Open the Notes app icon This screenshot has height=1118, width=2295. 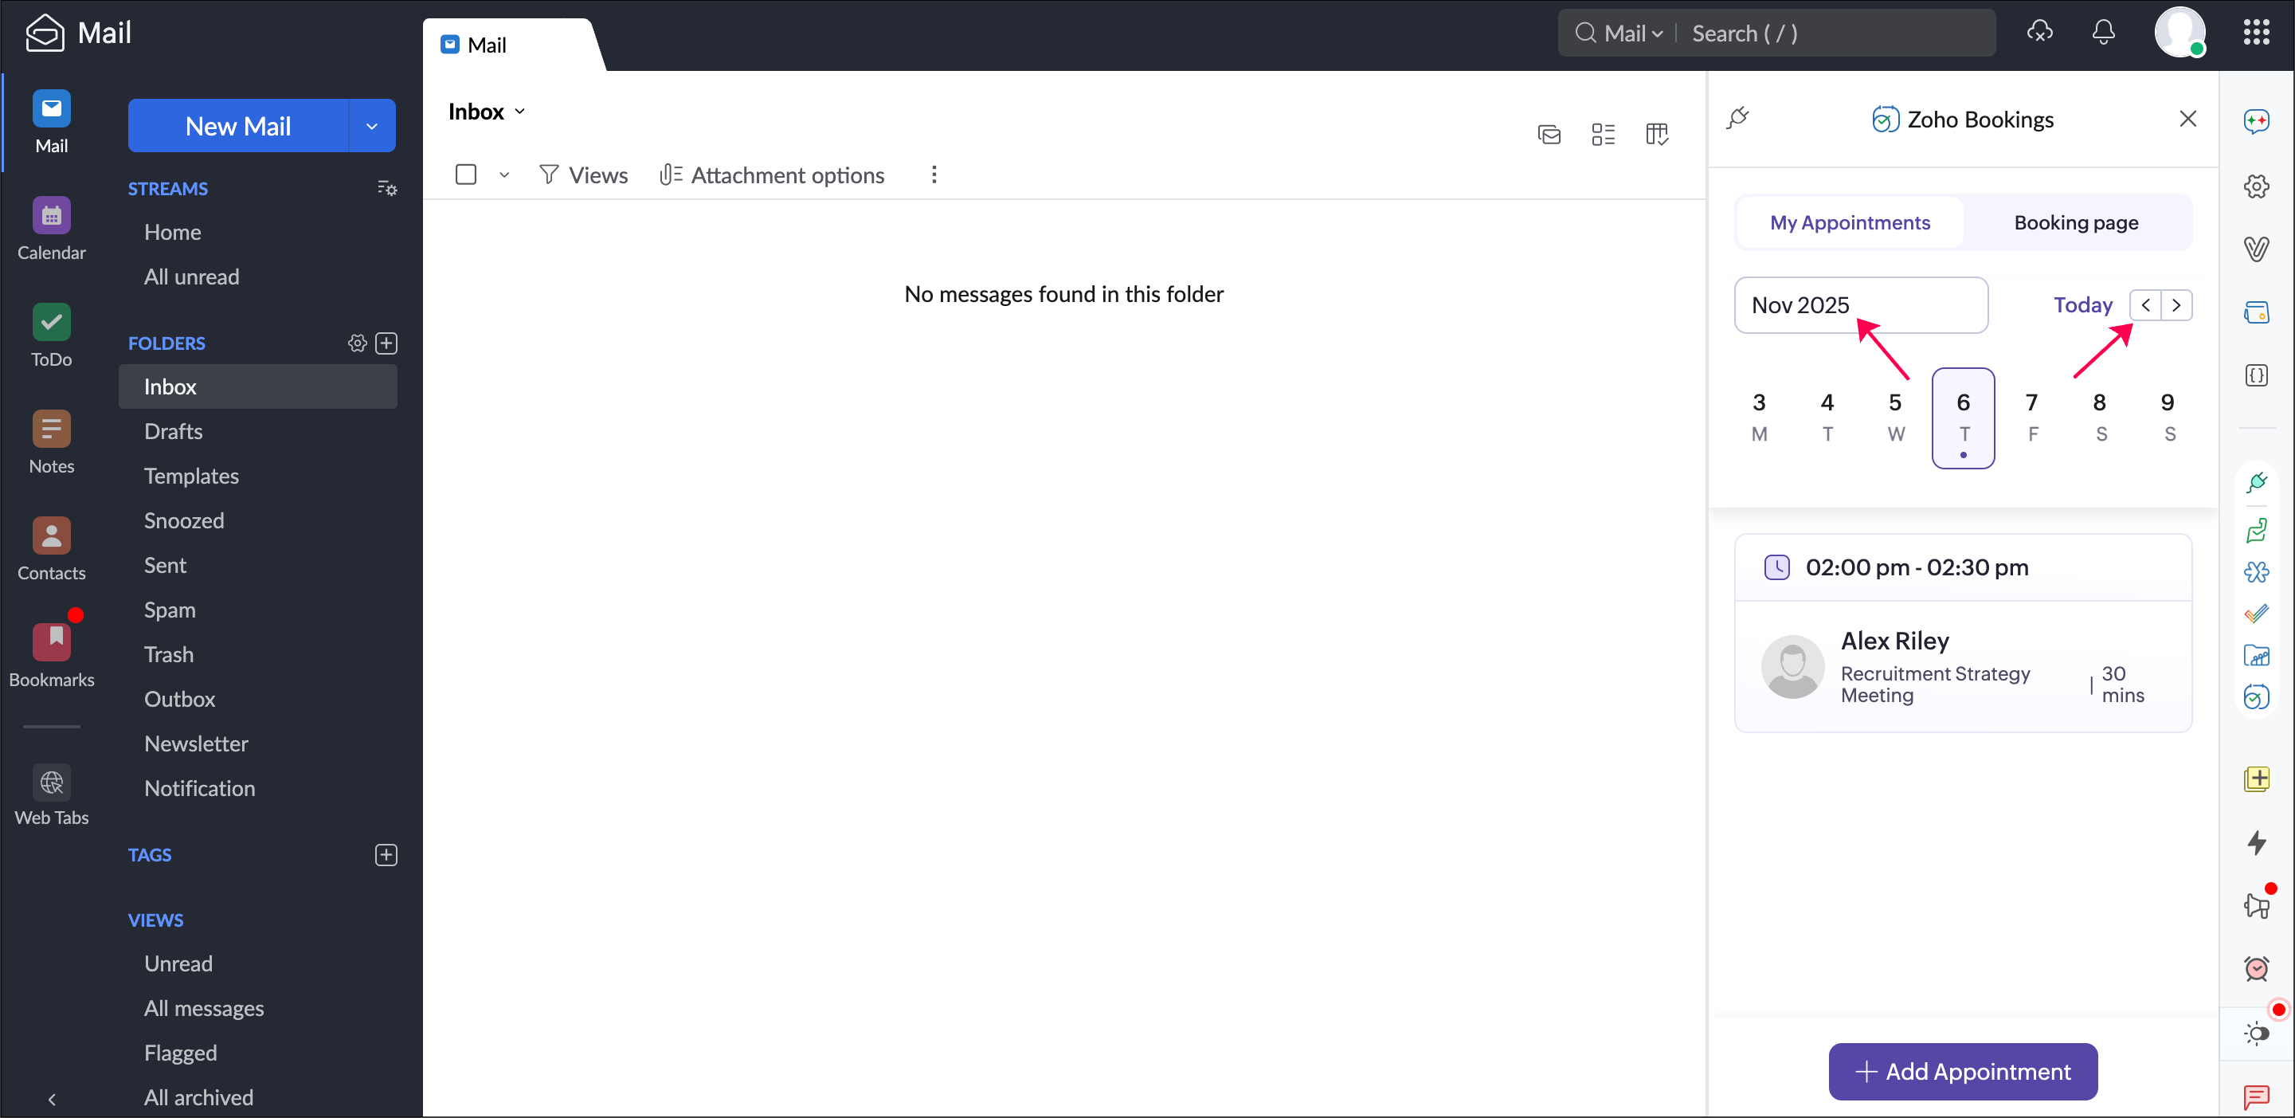tap(51, 429)
